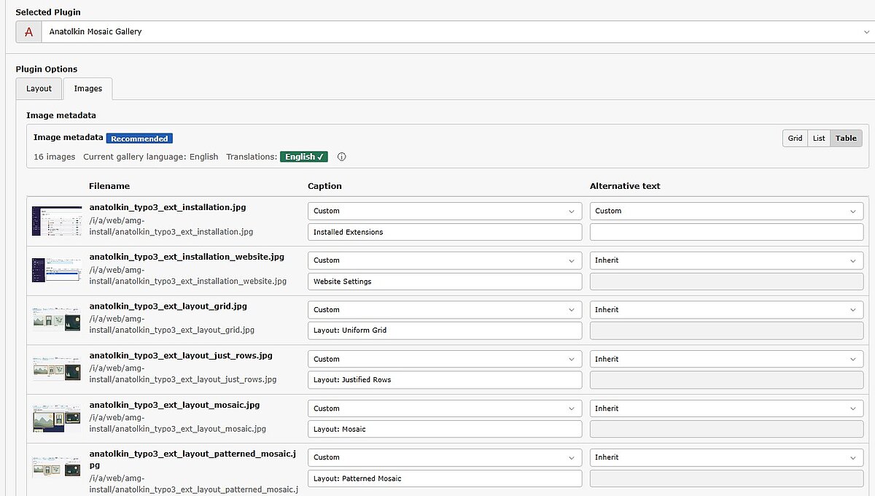Select the Table view mode
This screenshot has width=875, height=496.
(846, 138)
